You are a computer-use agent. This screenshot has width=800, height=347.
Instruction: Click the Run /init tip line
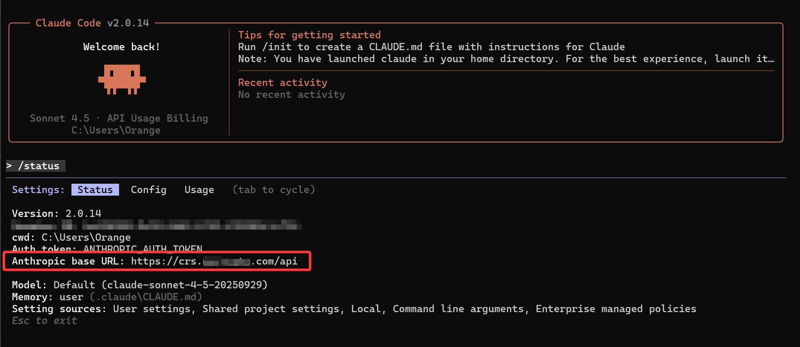coord(431,47)
